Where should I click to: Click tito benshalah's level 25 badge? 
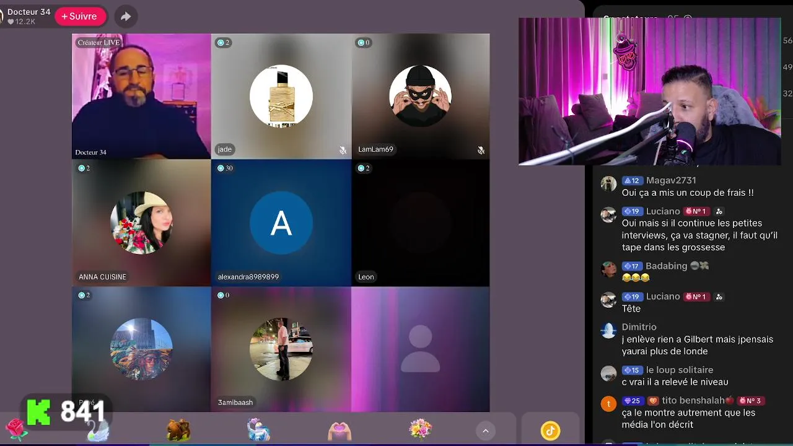pos(633,401)
